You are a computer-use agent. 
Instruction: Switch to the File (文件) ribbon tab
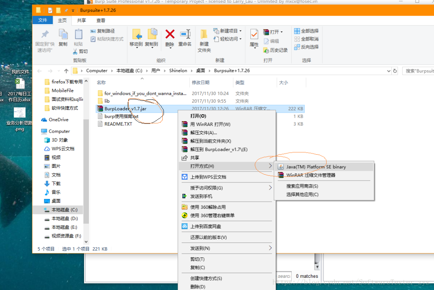42,20
